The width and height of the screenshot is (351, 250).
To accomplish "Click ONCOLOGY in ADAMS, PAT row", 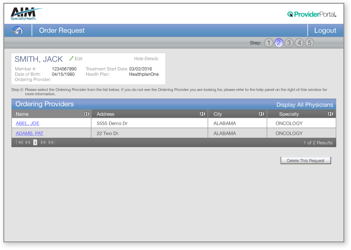I will tap(289, 133).
